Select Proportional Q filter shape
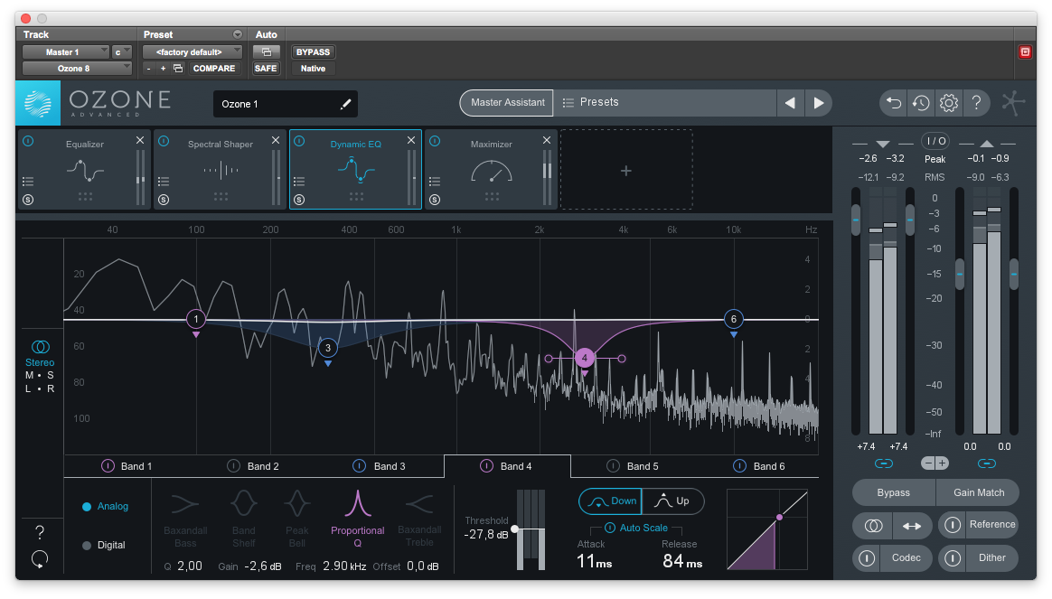Viewport: 1052px width, 599px height. 358,519
